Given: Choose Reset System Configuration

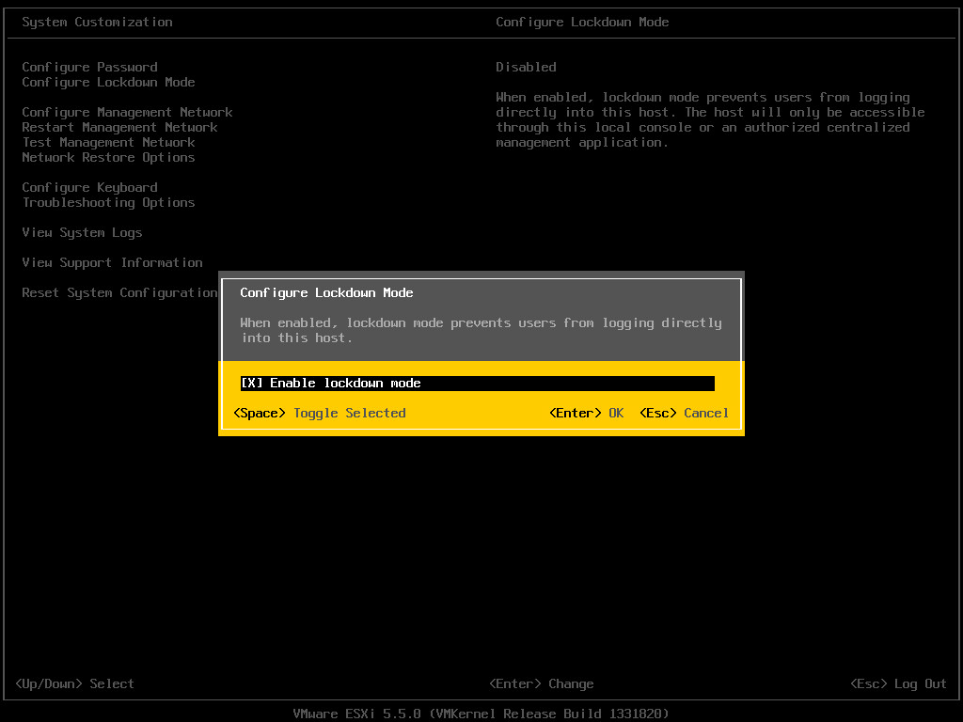Looking at the screenshot, I should tap(119, 293).
